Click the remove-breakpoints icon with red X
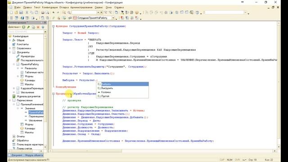The image size is (288, 162). (137, 18)
